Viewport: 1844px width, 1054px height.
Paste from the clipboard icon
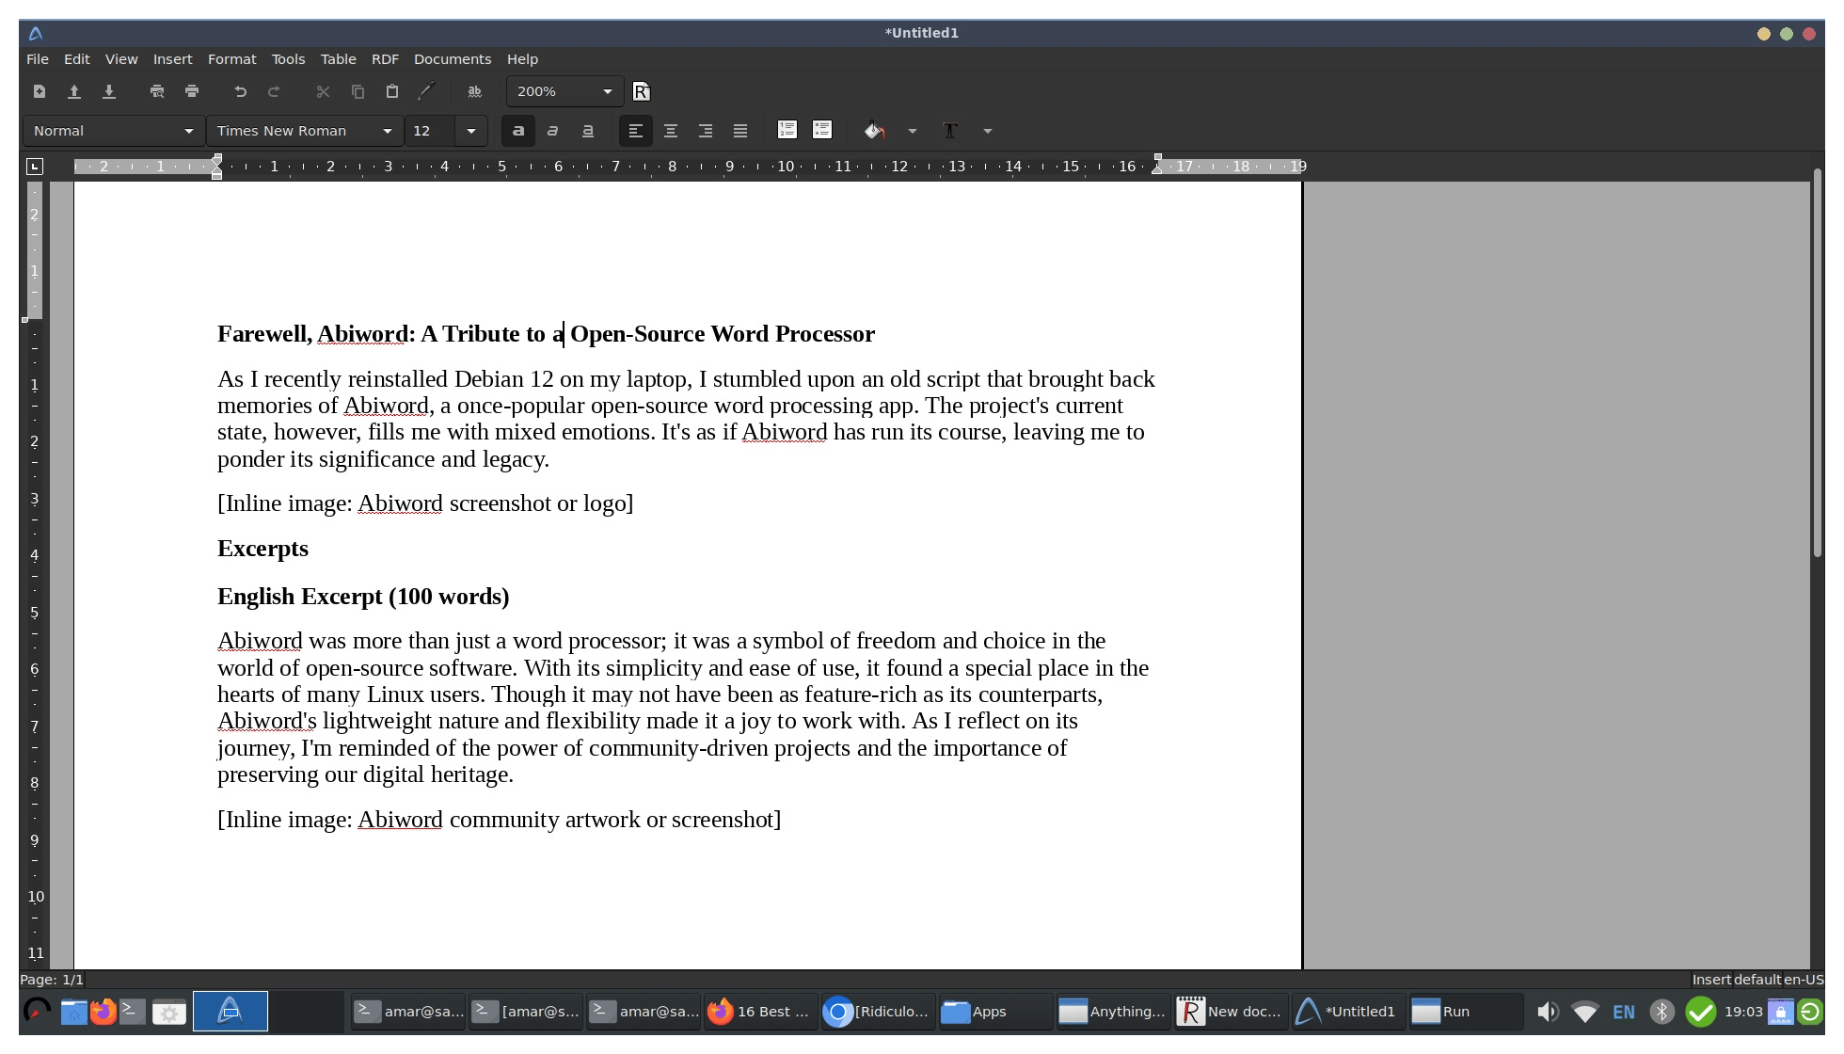point(392,91)
